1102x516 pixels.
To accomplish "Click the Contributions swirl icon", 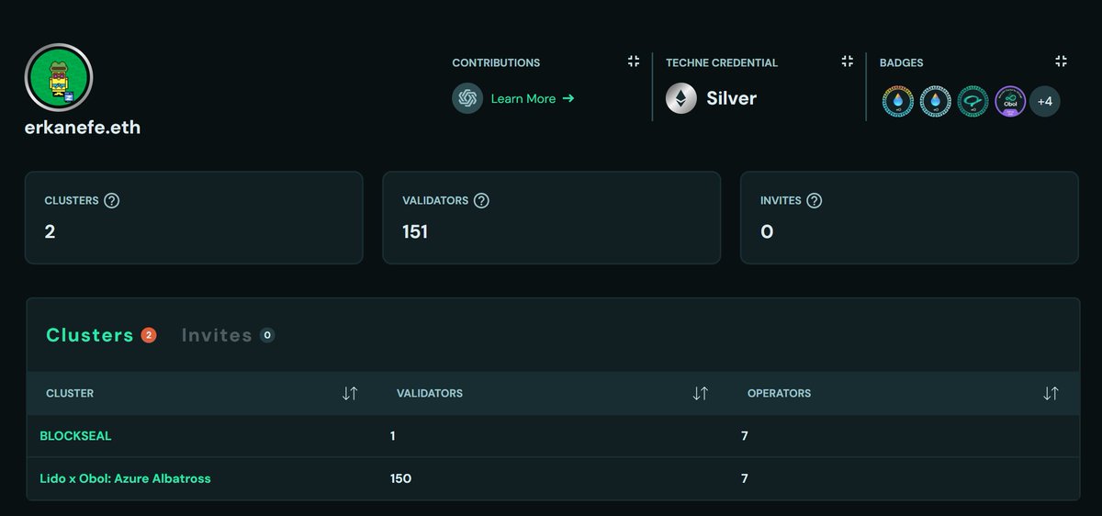I will 467,98.
